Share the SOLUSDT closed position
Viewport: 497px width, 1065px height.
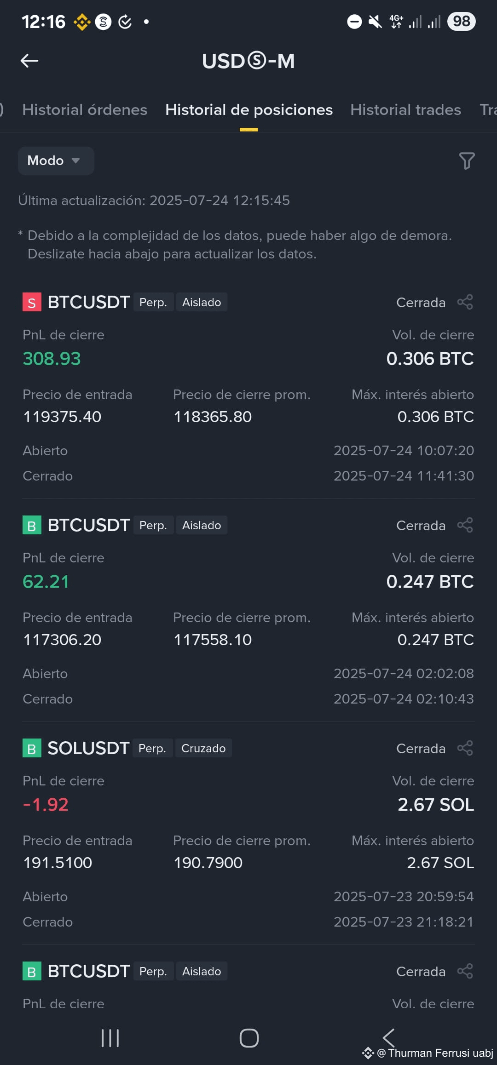[x=465, y=748]
